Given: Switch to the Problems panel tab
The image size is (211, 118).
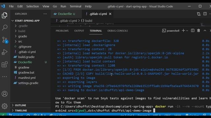Looking at the screenshot, I should pos(62,31).
